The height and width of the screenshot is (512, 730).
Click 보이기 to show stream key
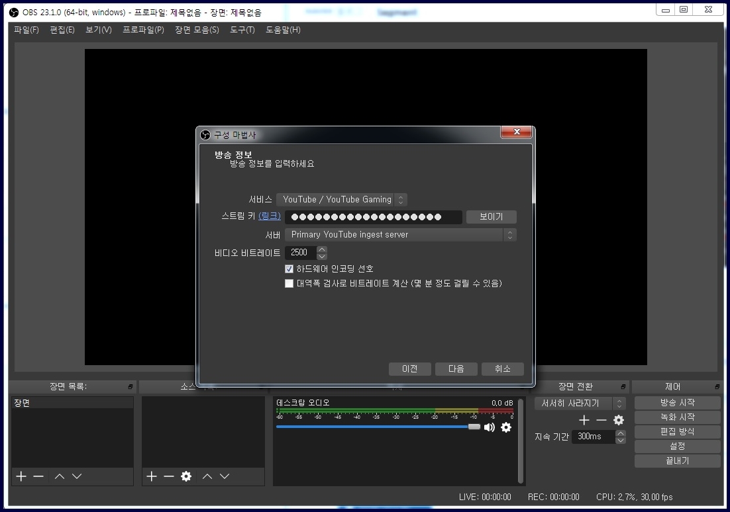click(x=491, y=217)
